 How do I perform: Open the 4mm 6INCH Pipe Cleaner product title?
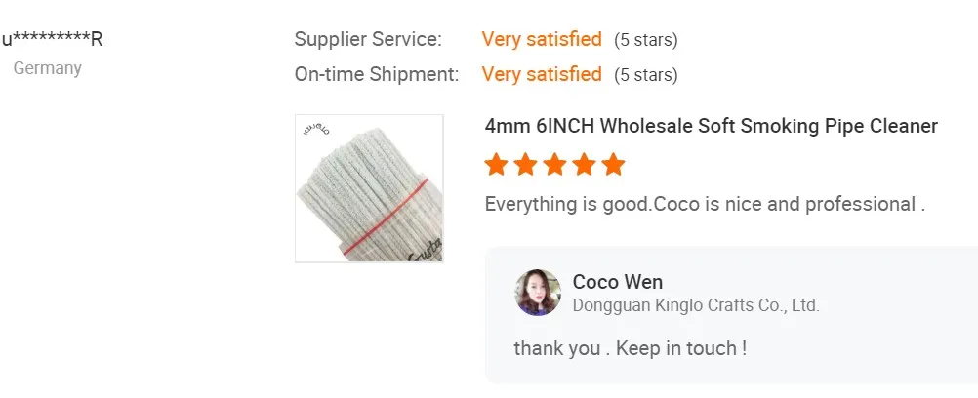[x=711, y=126]
